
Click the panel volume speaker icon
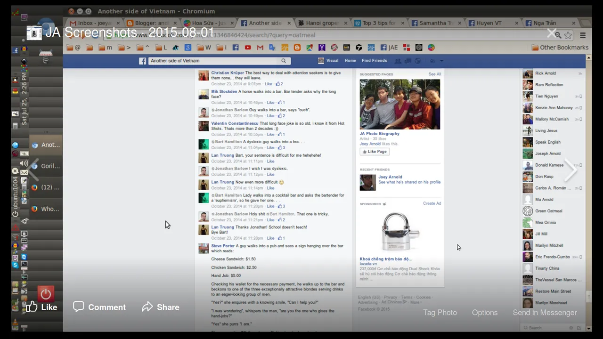tap(24, 163)
